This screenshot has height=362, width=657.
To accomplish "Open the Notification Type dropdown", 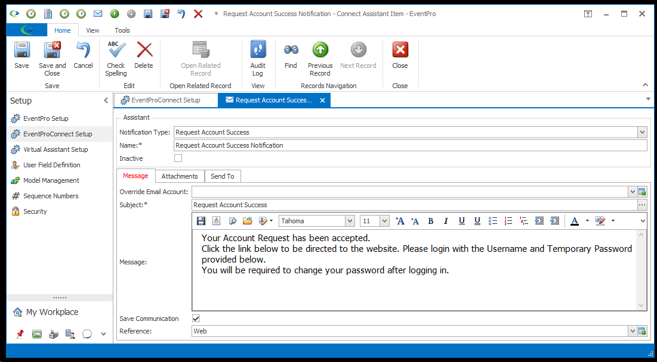I will 642,132.
